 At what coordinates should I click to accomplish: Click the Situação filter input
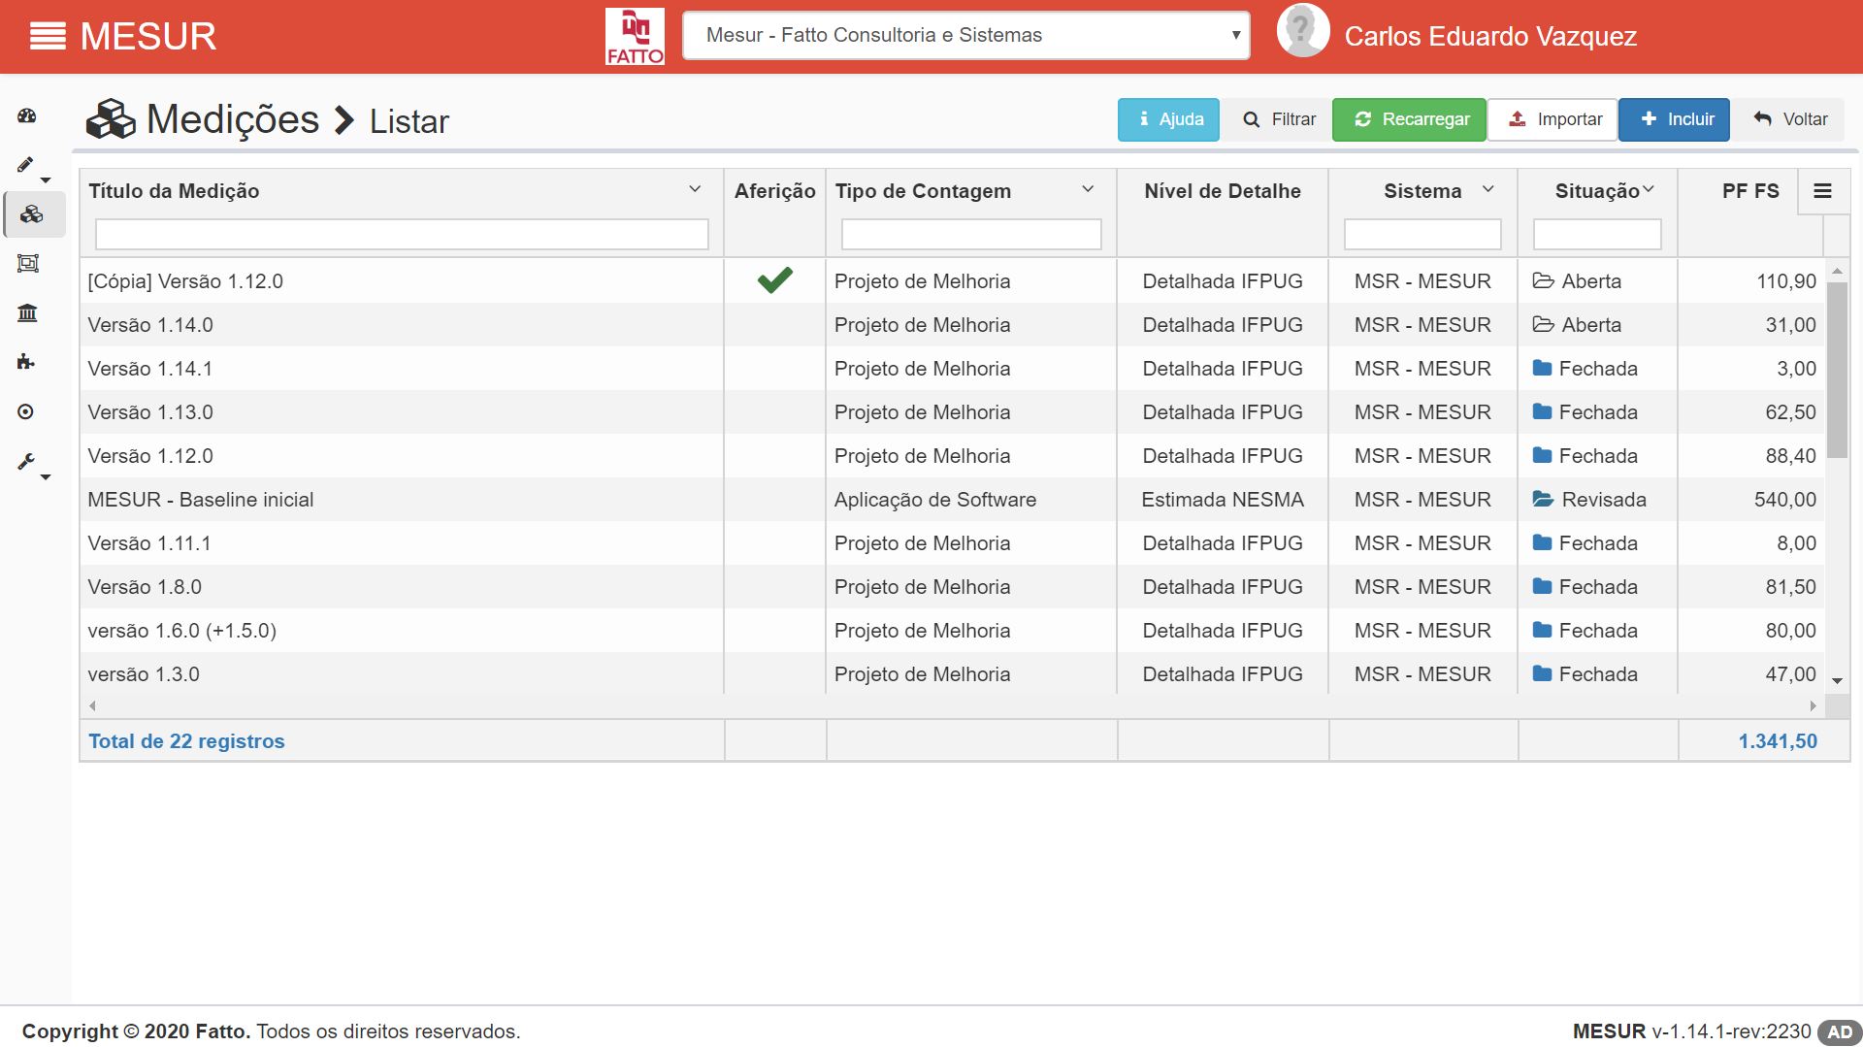[1597, 234]
